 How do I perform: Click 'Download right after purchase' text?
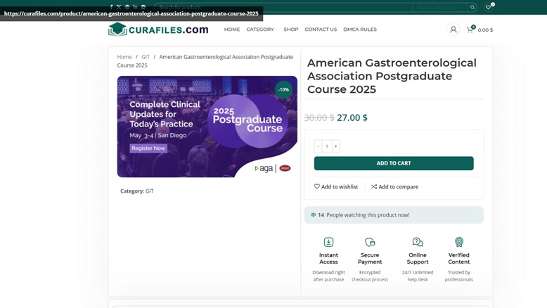[328, 276]
